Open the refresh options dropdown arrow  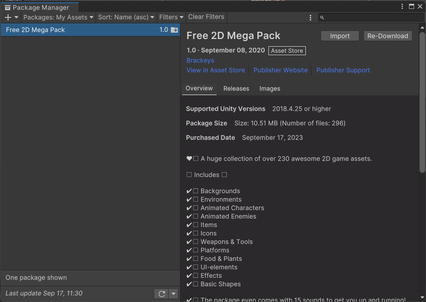point(173,294)
